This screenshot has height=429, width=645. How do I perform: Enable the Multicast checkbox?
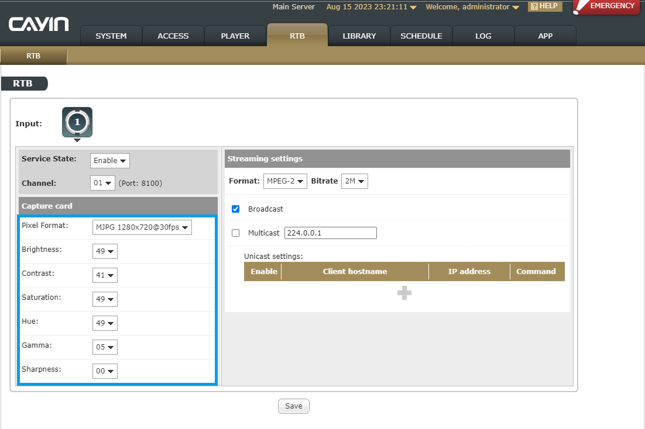[x=236, y=233]
